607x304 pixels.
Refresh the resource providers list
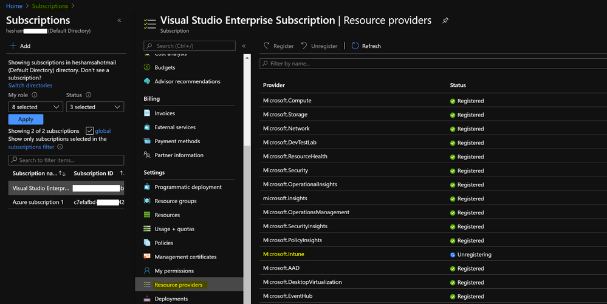[366, 46]
